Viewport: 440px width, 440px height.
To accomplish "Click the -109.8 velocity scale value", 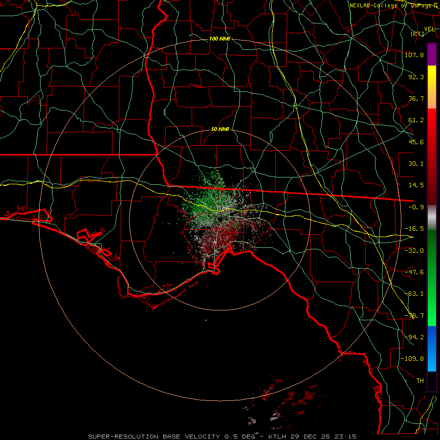I will 412,359.
